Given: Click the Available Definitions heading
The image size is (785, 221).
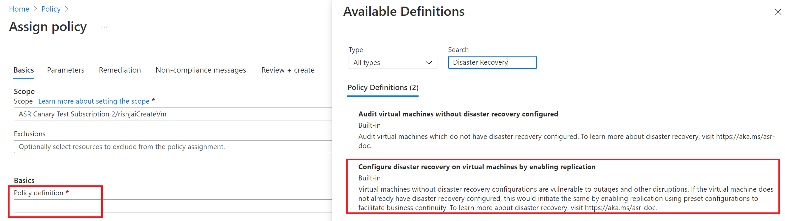Looking at the screenshot, I should [404, 12].
